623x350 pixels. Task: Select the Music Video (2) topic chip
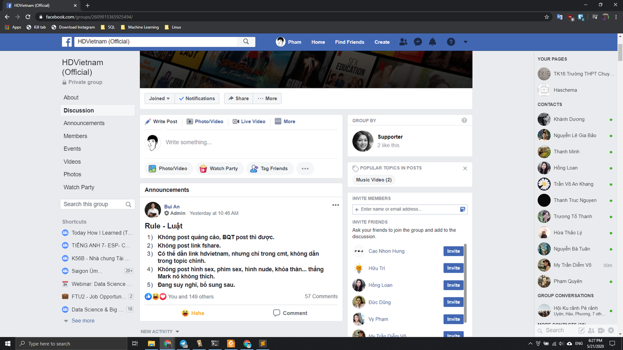point(374,180)
